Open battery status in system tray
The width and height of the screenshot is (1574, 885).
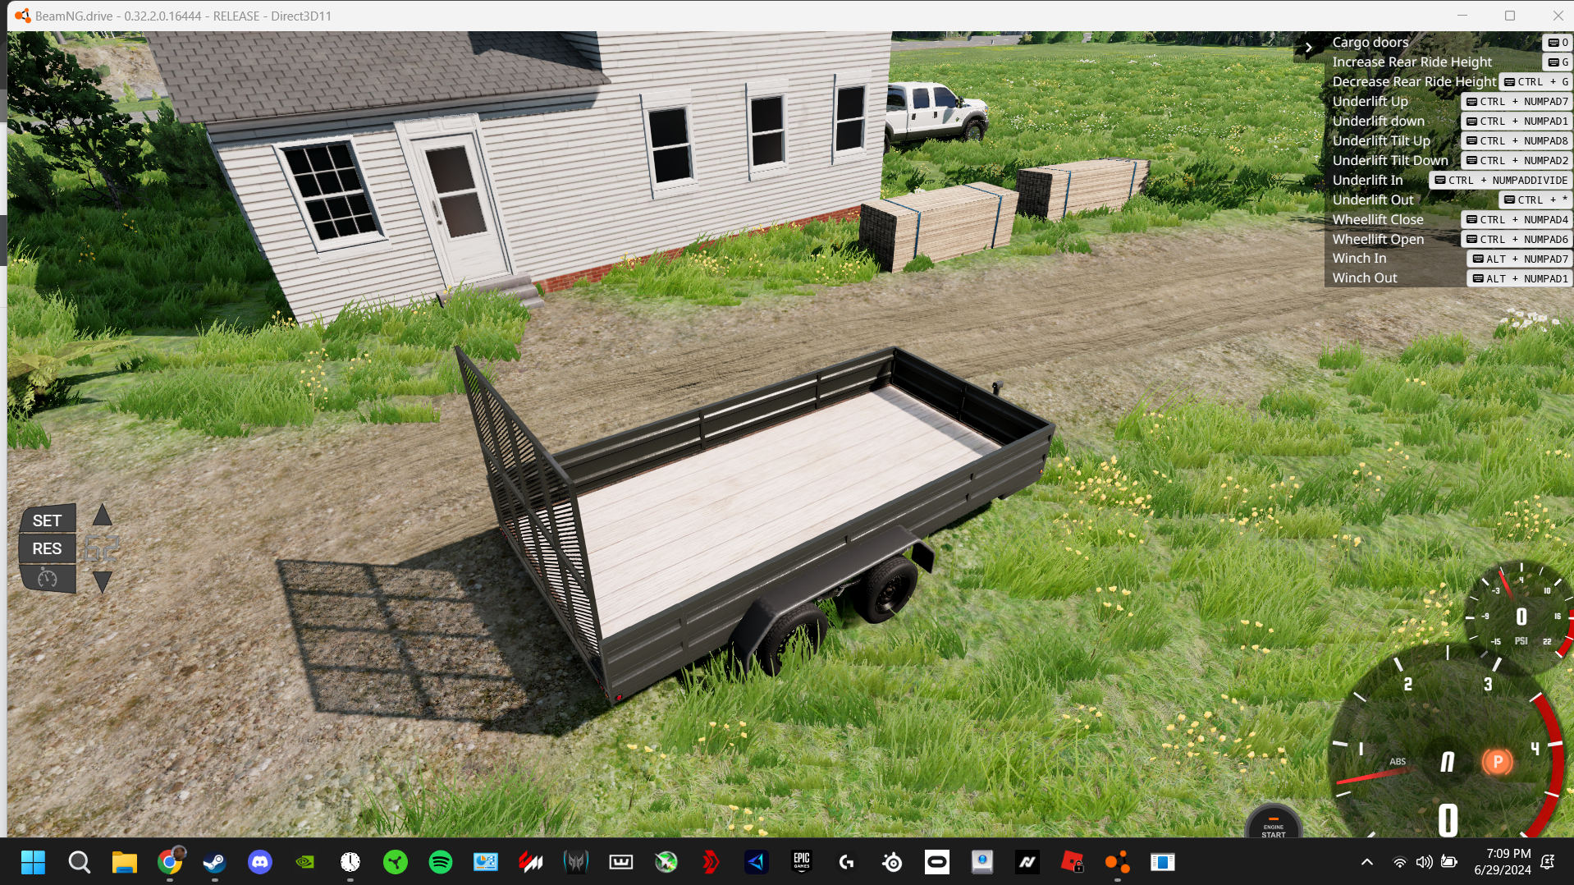click(x=1449, y=862)
